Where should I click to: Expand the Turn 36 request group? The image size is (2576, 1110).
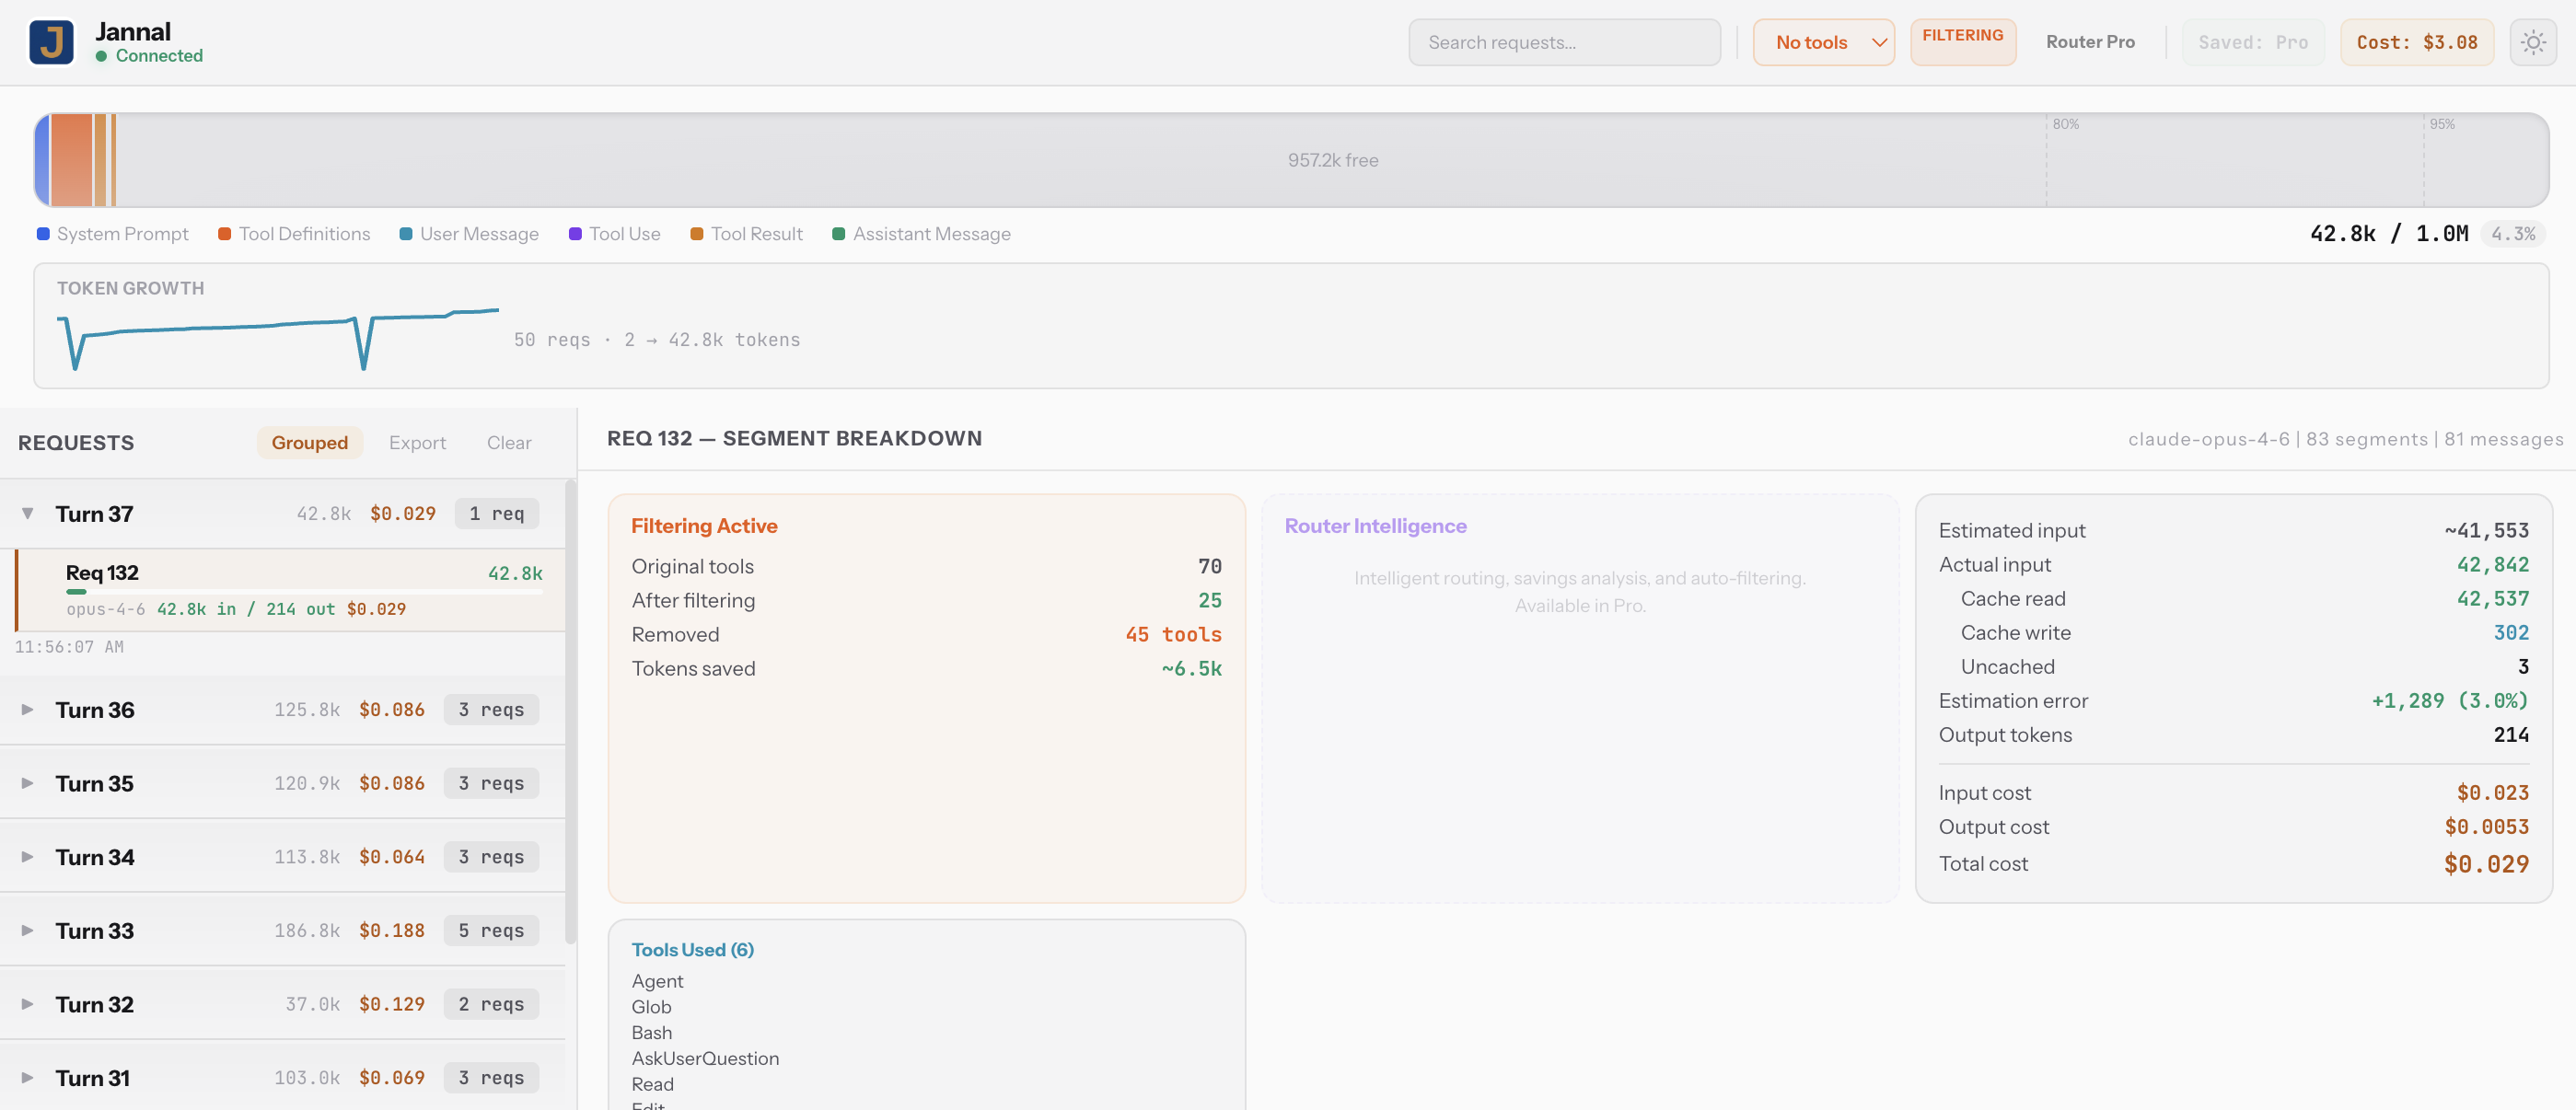click(x=27, y=710)
